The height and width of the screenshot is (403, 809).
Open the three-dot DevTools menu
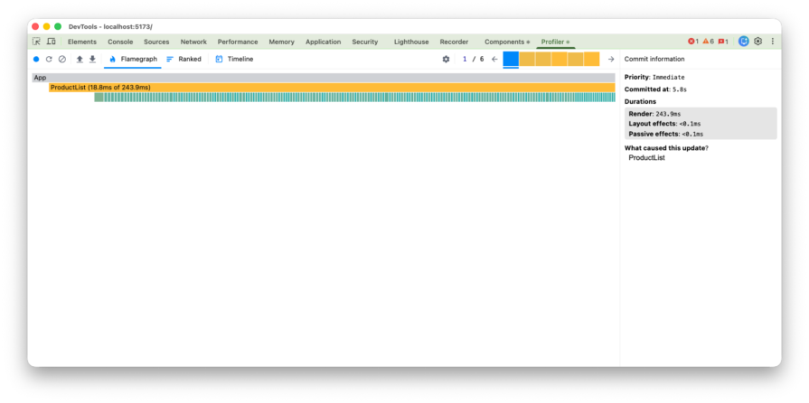772,42
